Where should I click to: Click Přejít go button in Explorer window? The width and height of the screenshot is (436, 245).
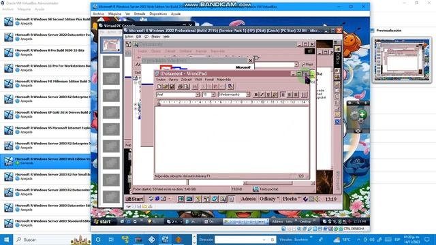(307, 65)
